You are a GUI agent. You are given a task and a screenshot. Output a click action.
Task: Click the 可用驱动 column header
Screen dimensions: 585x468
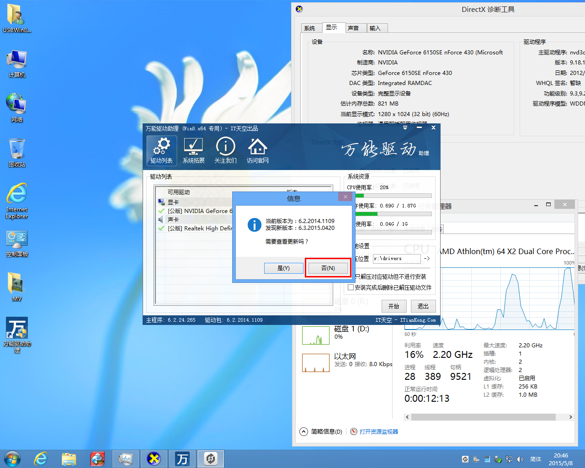(x=179, y=192)
